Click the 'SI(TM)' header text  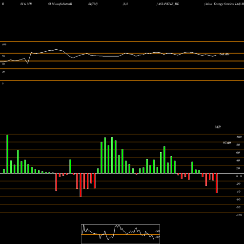[93, 4]
